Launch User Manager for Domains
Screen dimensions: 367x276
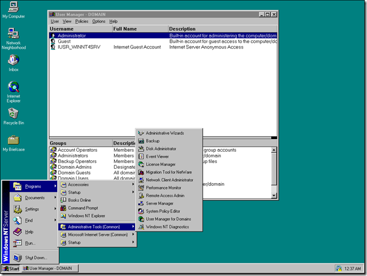pos(169,219)
